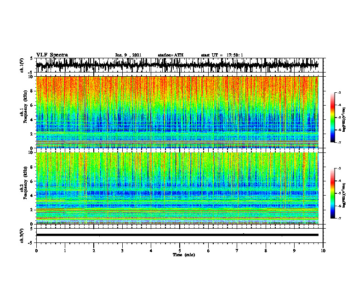Click inside the ch.2 spectrogram panel
364x281 pixels.
point(177,188)
